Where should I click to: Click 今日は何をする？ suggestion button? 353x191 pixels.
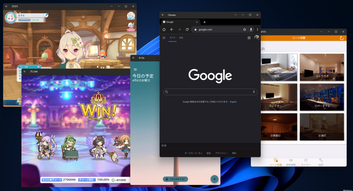[175, 179]
